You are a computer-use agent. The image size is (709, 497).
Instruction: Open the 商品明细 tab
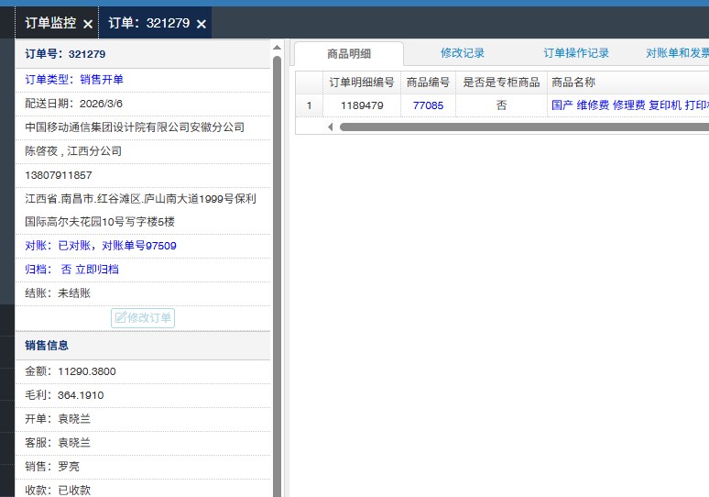tap(348, 53)
